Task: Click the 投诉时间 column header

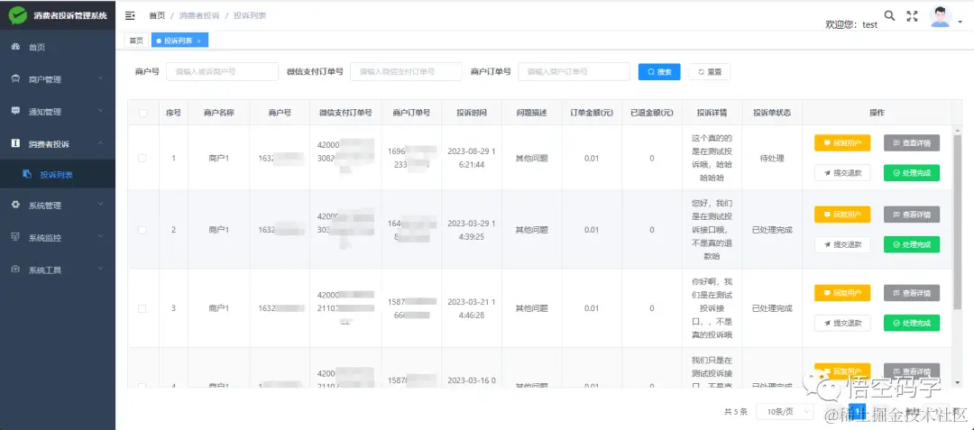Action: pos(472,113)
